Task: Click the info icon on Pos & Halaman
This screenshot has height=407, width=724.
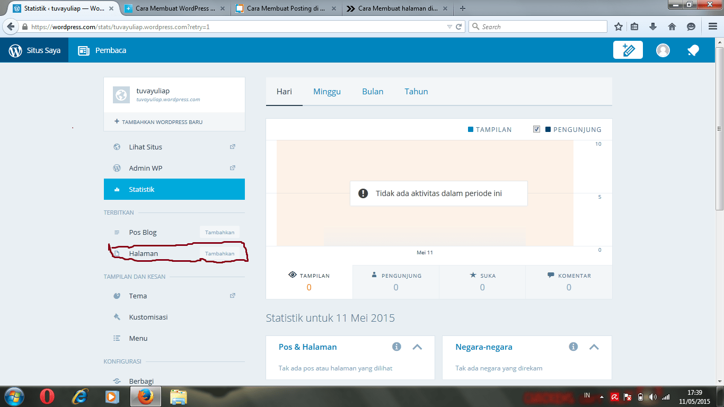Action: (x=396, y=347)
